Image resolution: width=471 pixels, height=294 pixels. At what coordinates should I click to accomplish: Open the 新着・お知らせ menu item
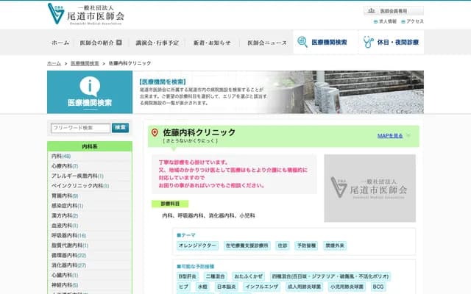point(212,43)
